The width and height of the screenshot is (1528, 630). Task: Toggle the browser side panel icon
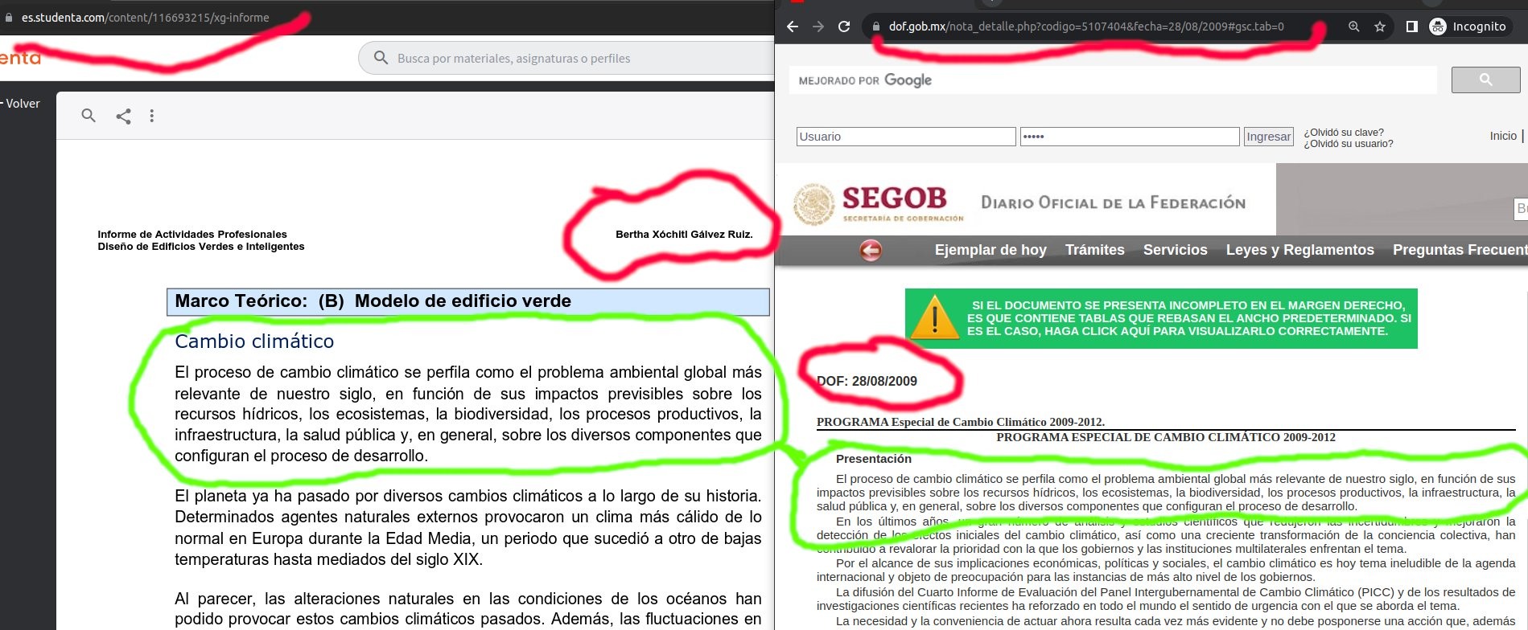click(1411, 27)
